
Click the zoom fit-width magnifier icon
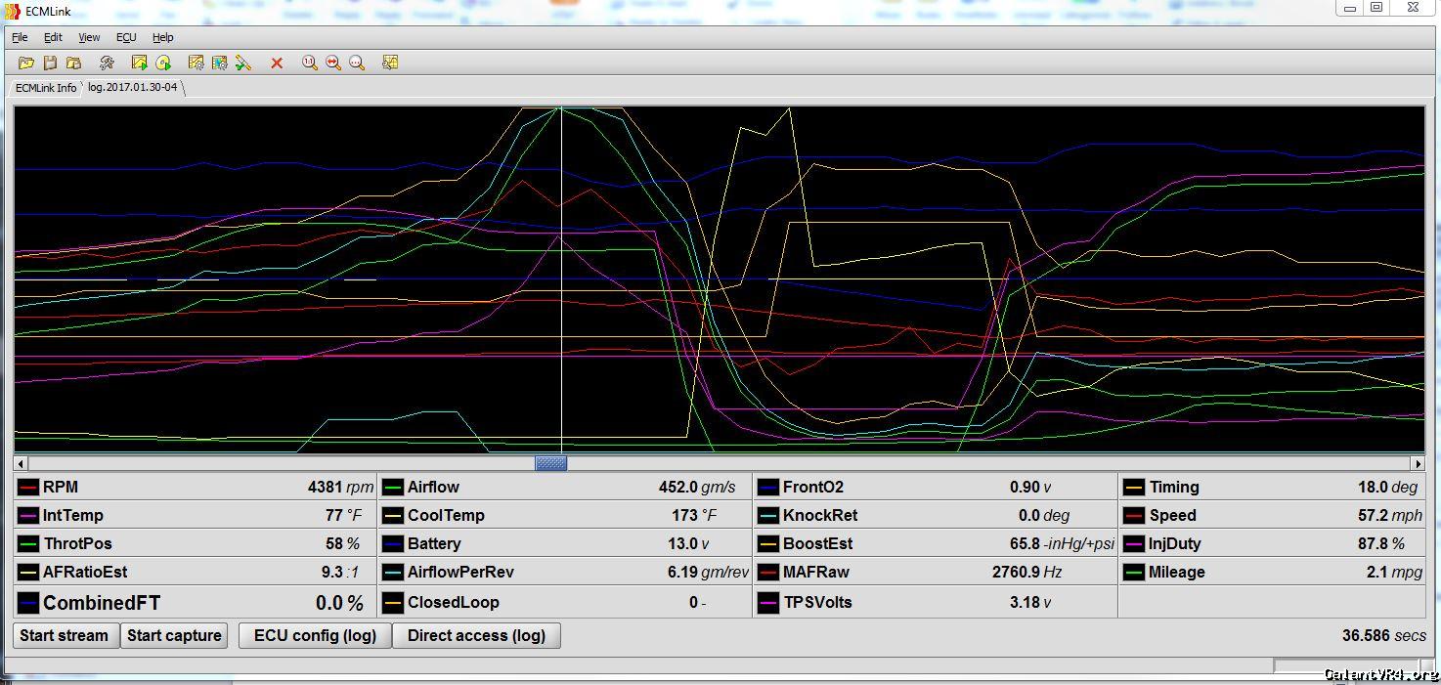tap(333, 63)
